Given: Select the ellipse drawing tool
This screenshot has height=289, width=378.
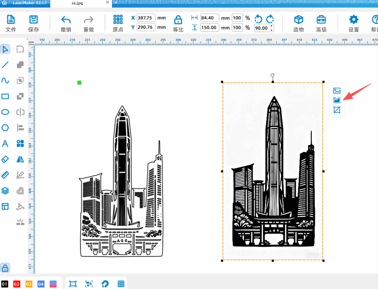Looking at the screenshot, I should coord(5,112).
